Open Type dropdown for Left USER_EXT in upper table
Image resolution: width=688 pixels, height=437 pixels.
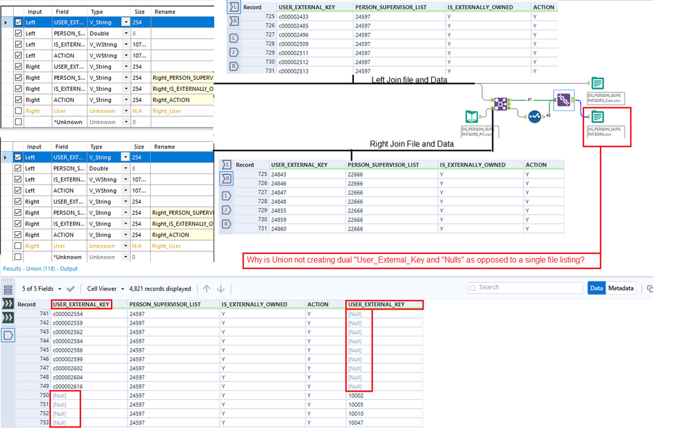[x=126, y=22]
